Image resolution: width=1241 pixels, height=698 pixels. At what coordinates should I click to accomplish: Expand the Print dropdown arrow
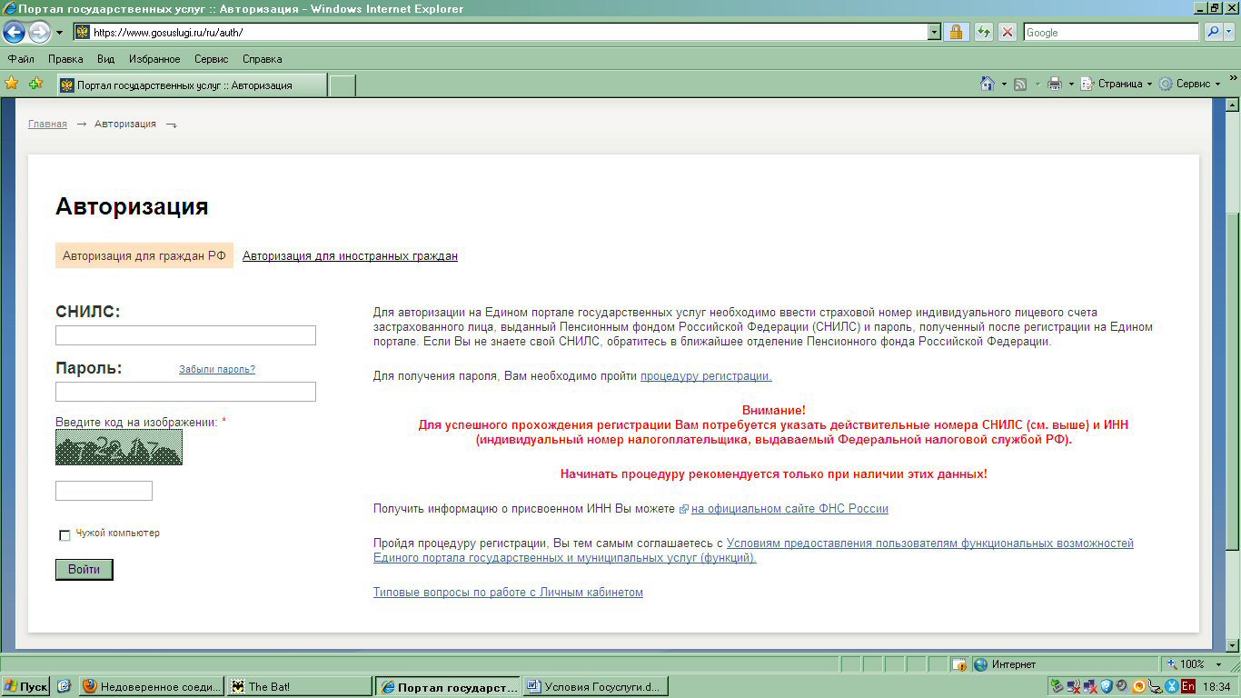tap(1071, 84)
